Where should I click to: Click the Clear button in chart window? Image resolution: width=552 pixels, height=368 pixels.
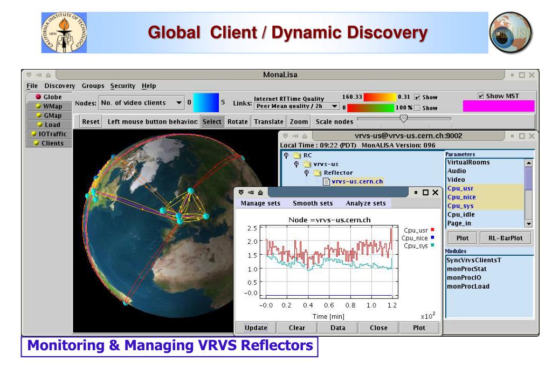(x=297, y=328)
